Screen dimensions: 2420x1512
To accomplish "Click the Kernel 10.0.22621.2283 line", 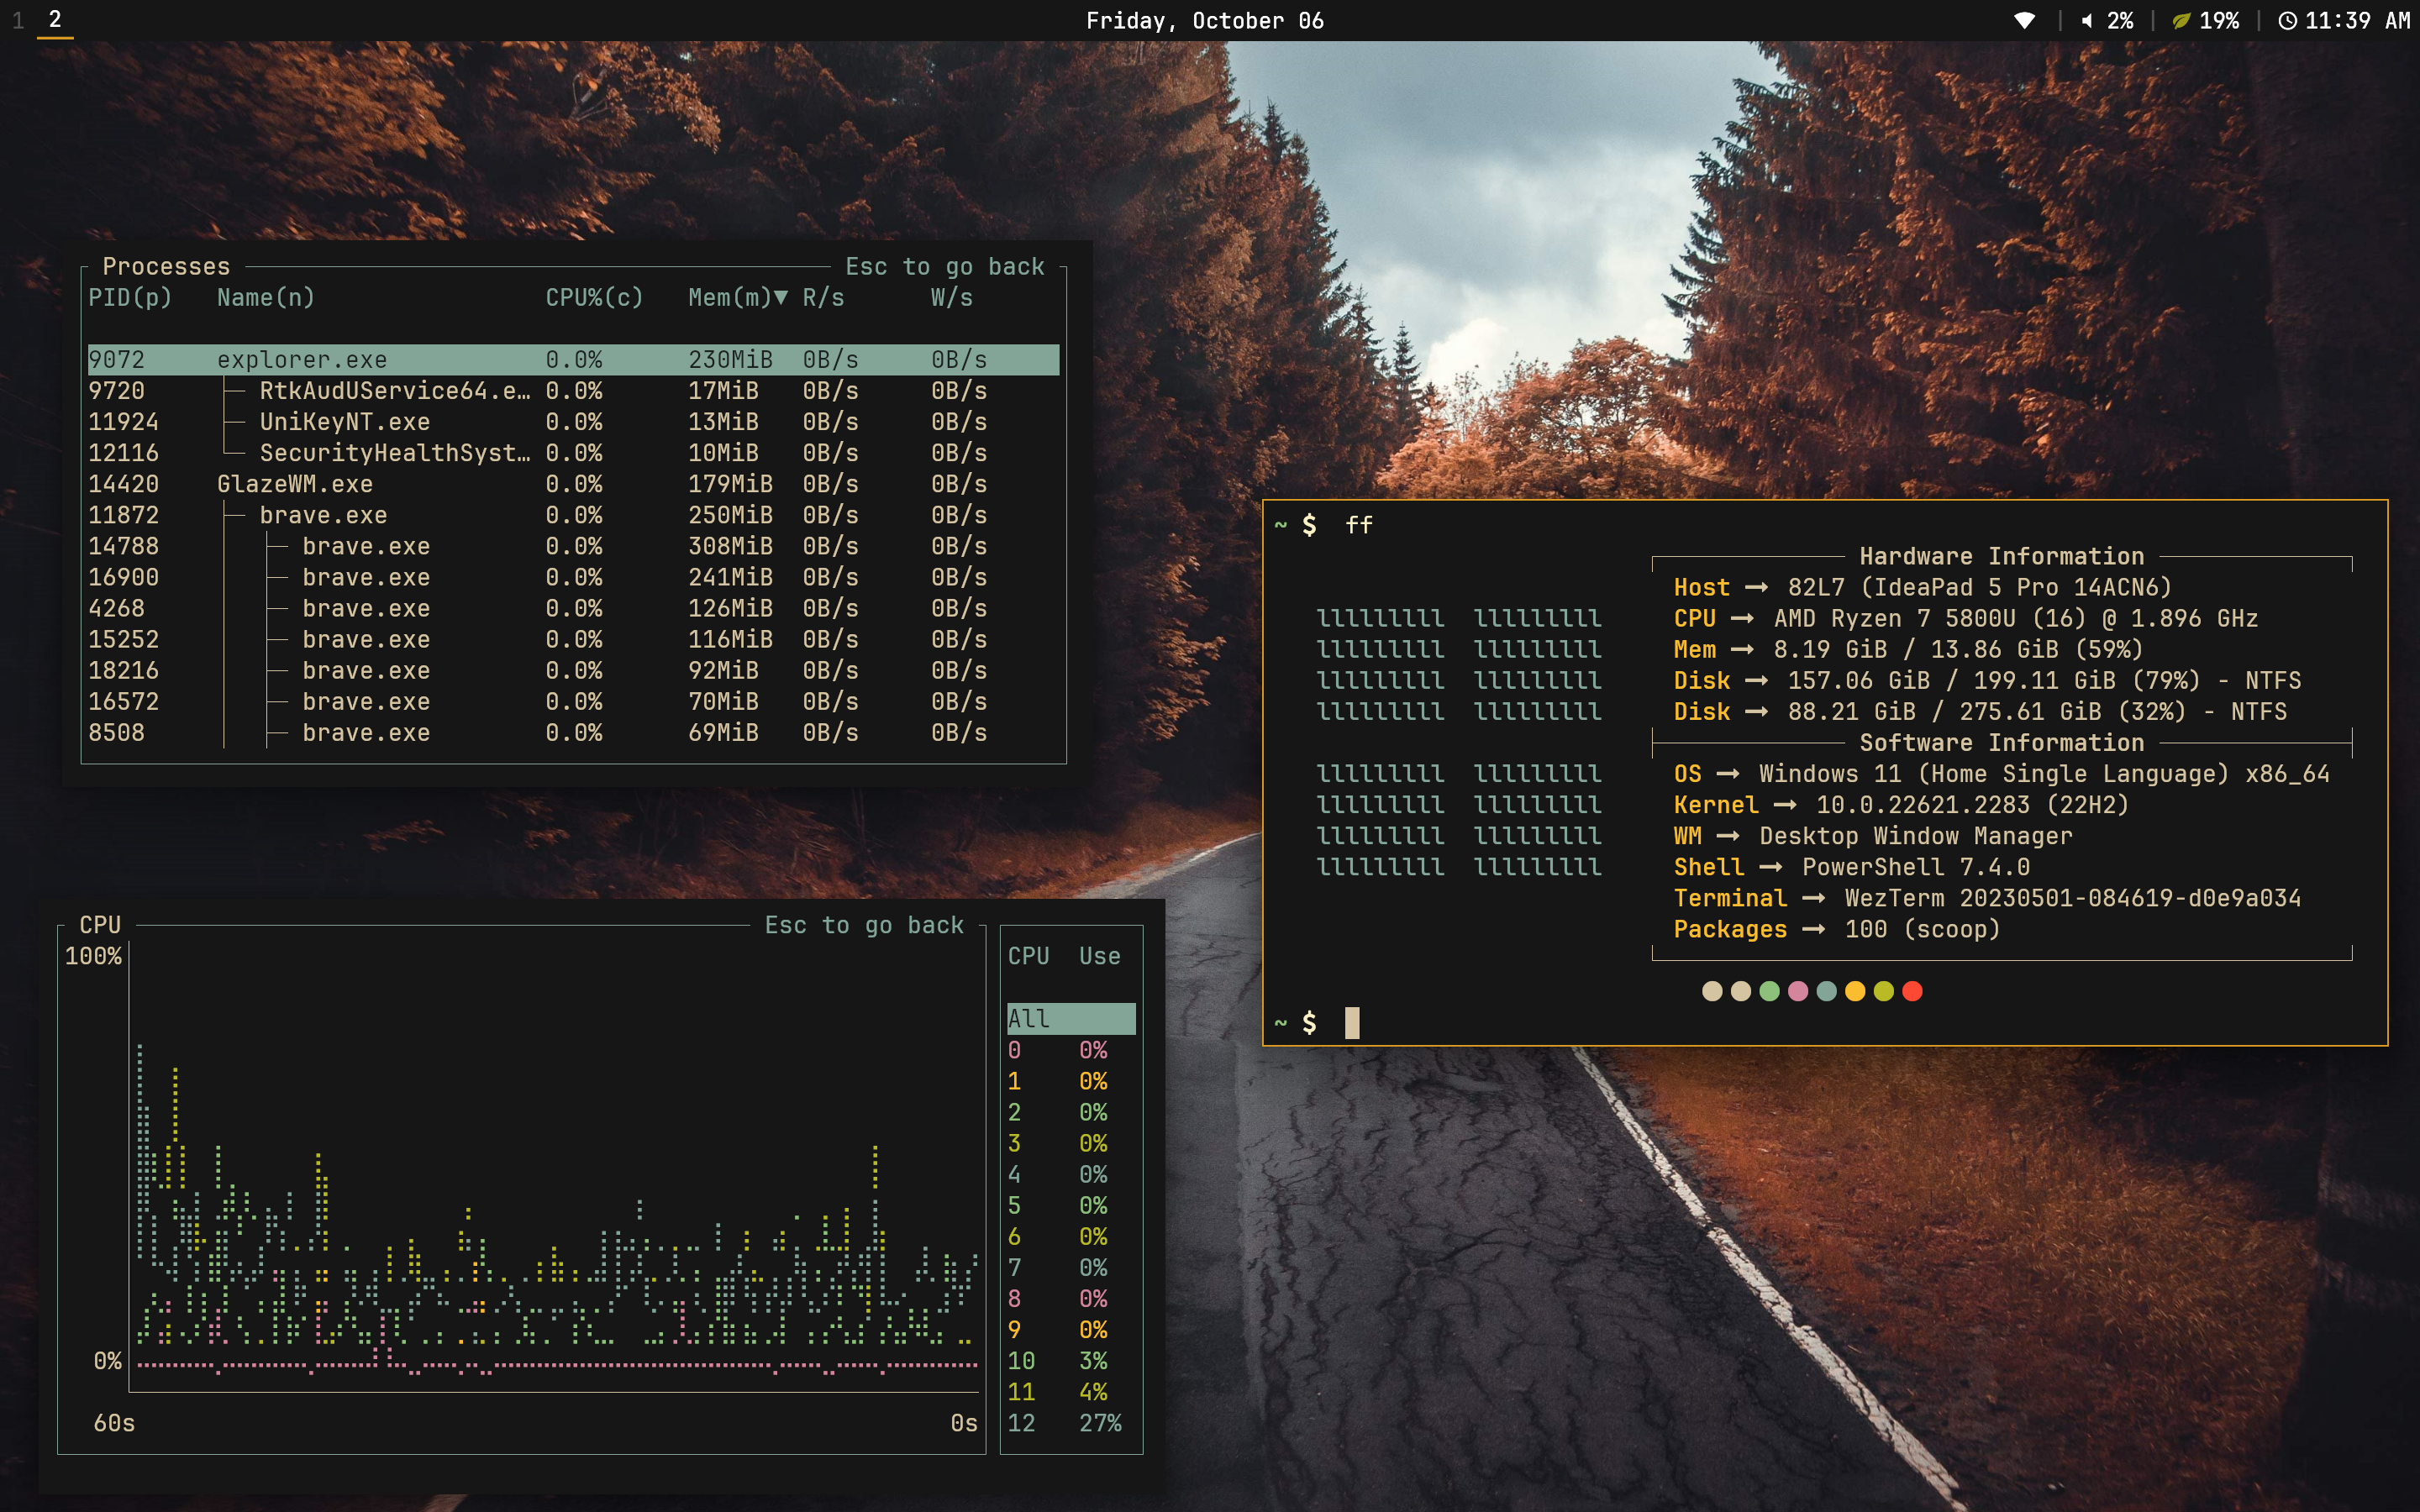I will click(x=1901, y=805).
